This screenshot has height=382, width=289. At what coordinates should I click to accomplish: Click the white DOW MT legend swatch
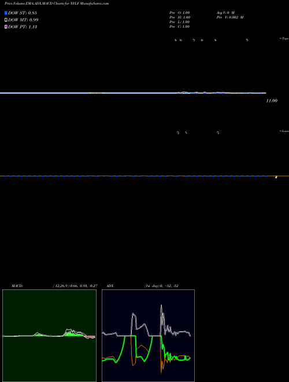[6, 20]
